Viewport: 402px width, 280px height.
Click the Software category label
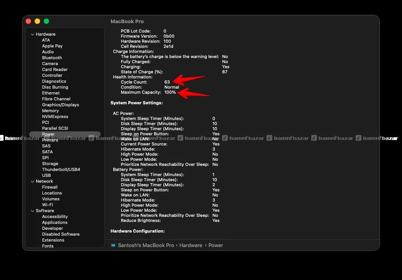tap(45, 211)
